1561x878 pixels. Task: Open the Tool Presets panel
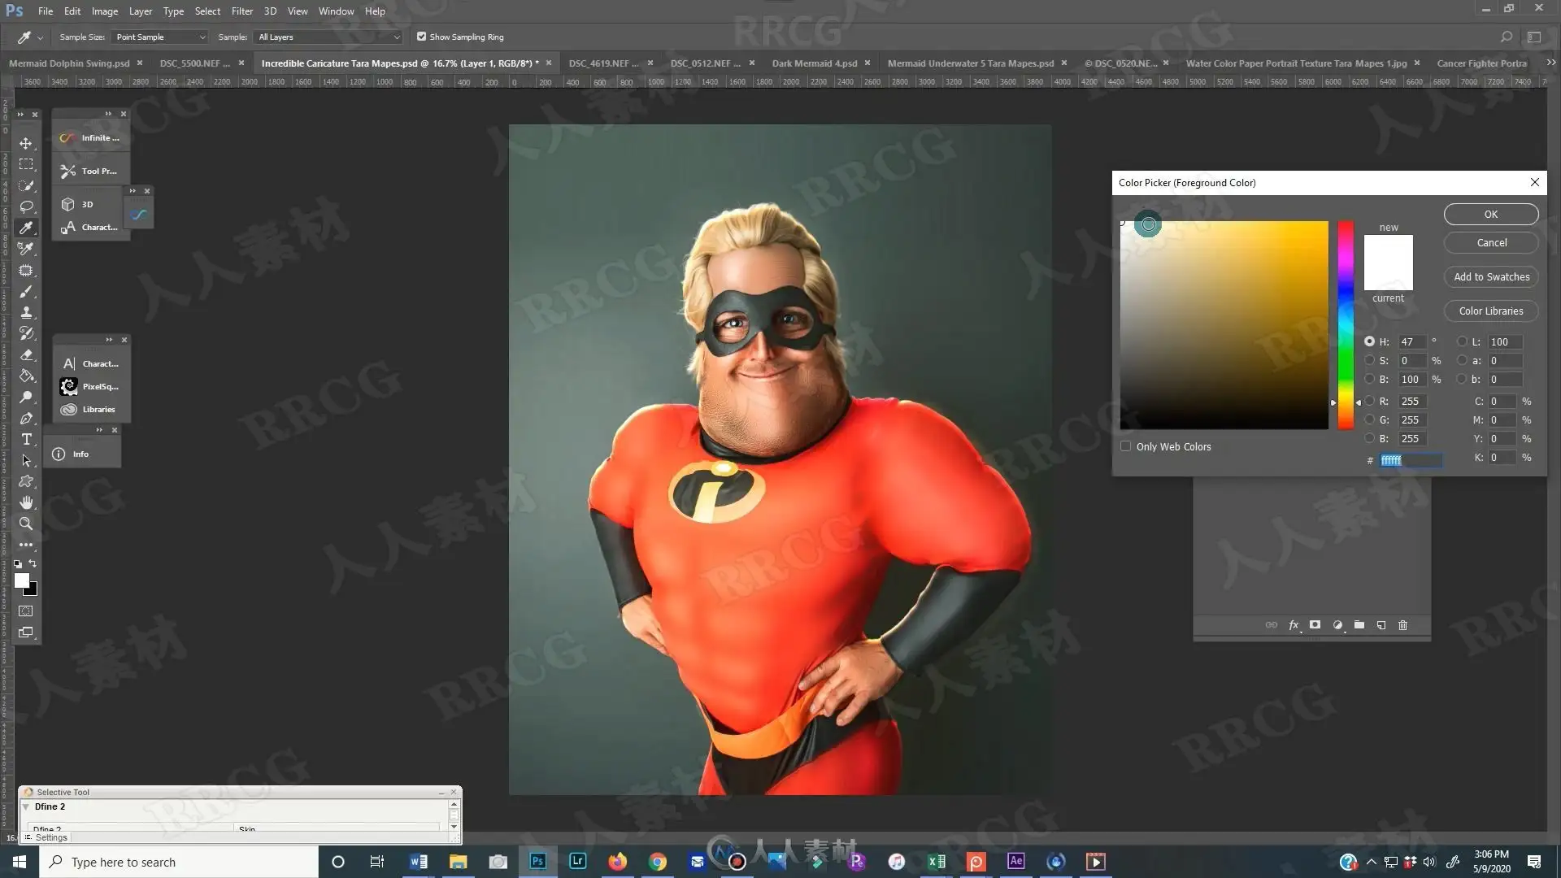[x=89, y=171]
